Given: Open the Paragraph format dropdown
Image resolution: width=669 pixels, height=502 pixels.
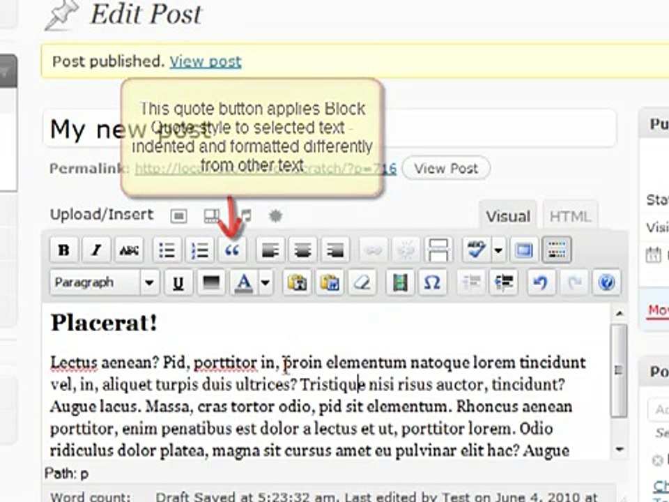Looking at the screenshot, I should pyautogui.click(x=105, y=282).
